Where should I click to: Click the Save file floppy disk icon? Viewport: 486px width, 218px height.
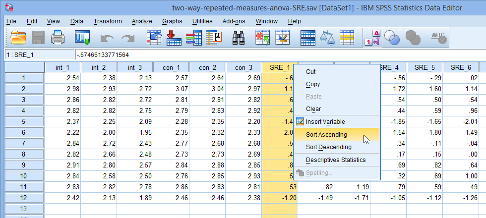(39, 38)
